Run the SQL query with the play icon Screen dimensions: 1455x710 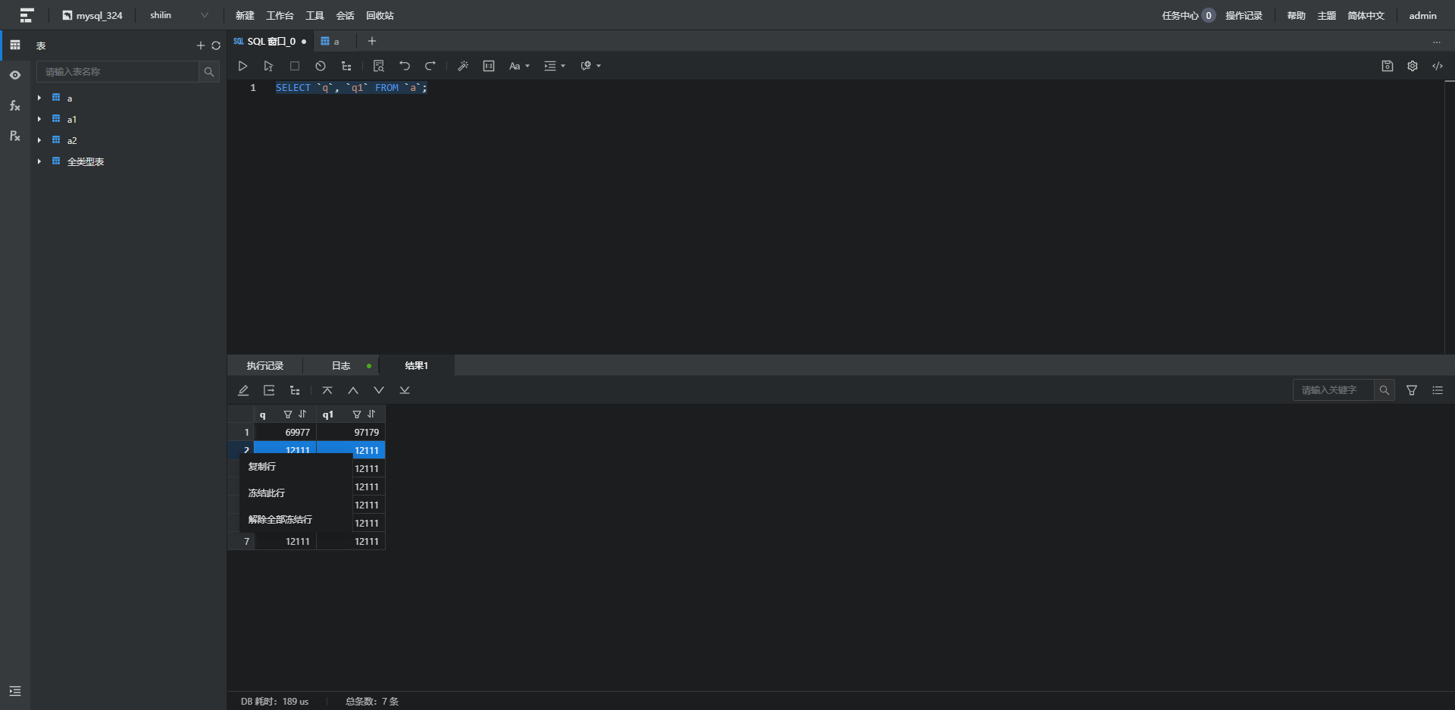242,66
